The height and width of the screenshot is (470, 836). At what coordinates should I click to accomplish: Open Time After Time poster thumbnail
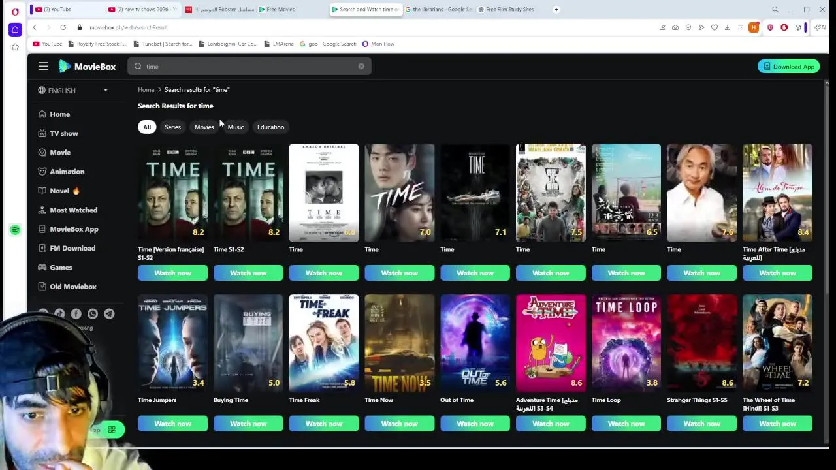tap(777, 193)
